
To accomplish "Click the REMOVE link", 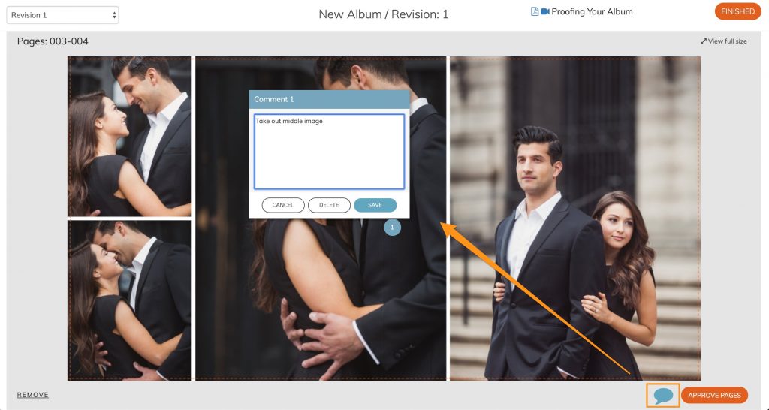I will pyautogui.click(x=33, y=395).
